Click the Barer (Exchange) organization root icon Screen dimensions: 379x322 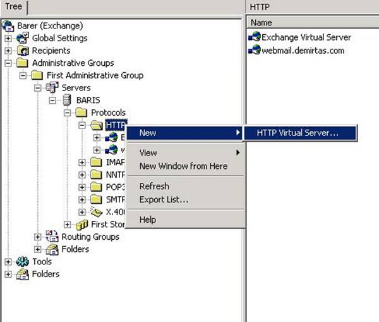(8, 26)
